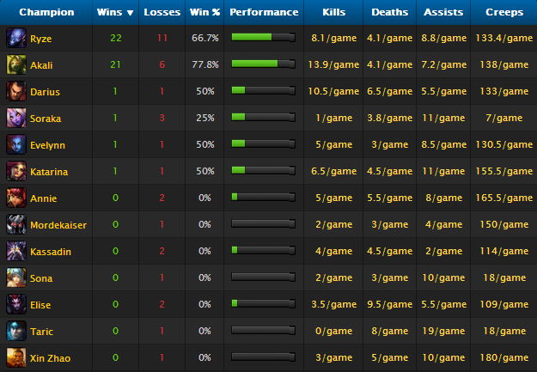537x372 pixels.
Task: Sort table by Champion column header
Action: pos(46,12)
